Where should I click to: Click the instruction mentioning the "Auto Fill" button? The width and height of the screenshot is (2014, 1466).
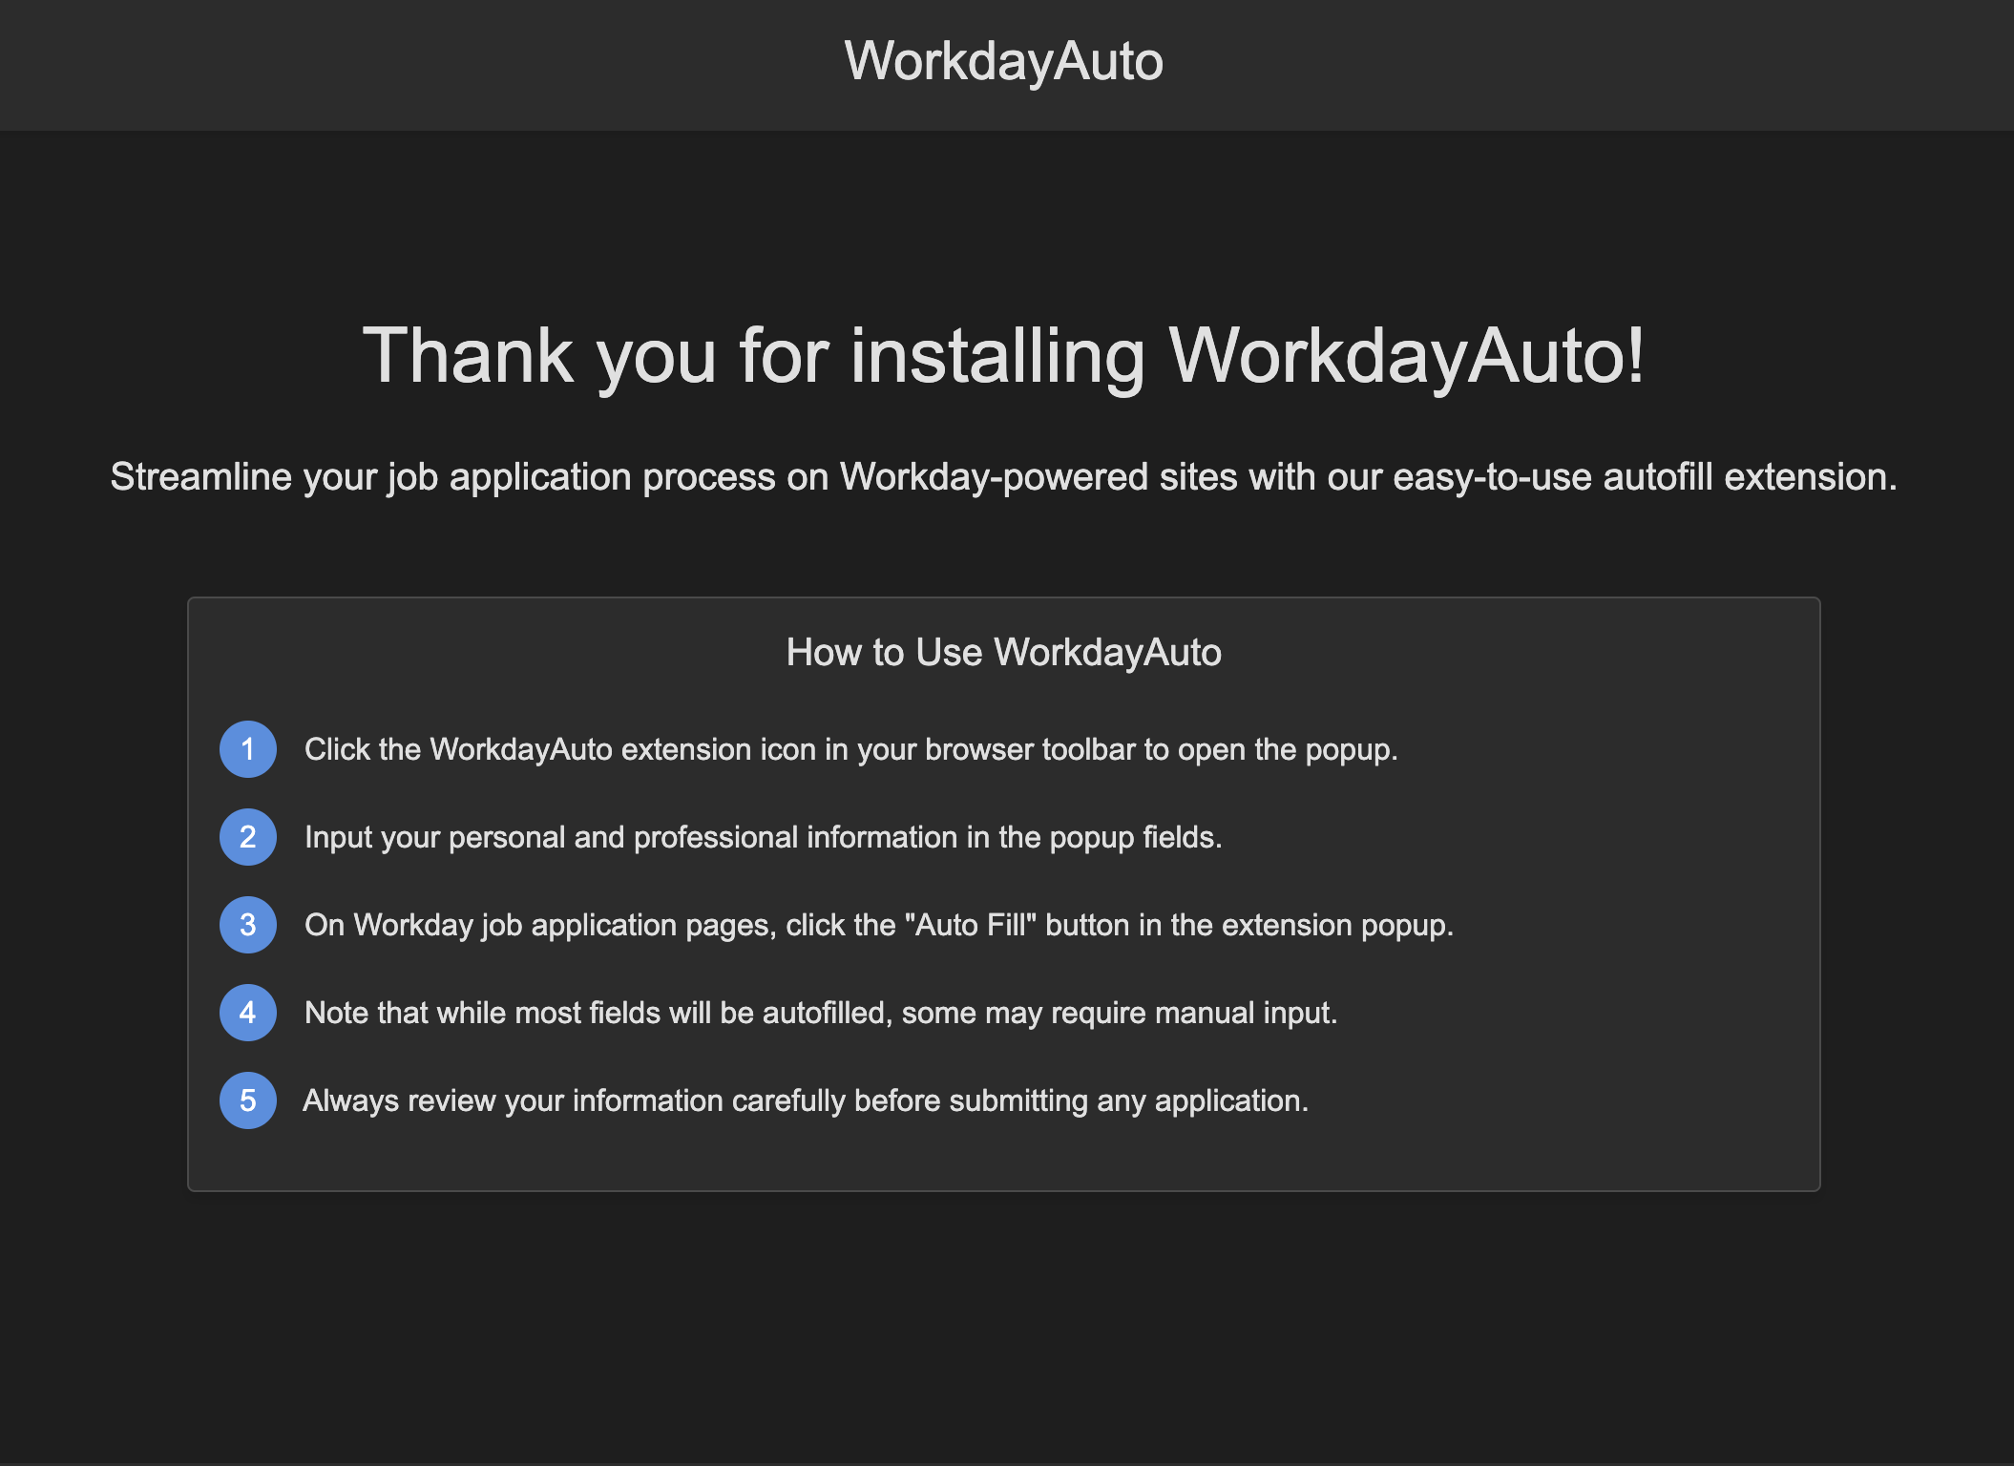(x=879, y=926)
